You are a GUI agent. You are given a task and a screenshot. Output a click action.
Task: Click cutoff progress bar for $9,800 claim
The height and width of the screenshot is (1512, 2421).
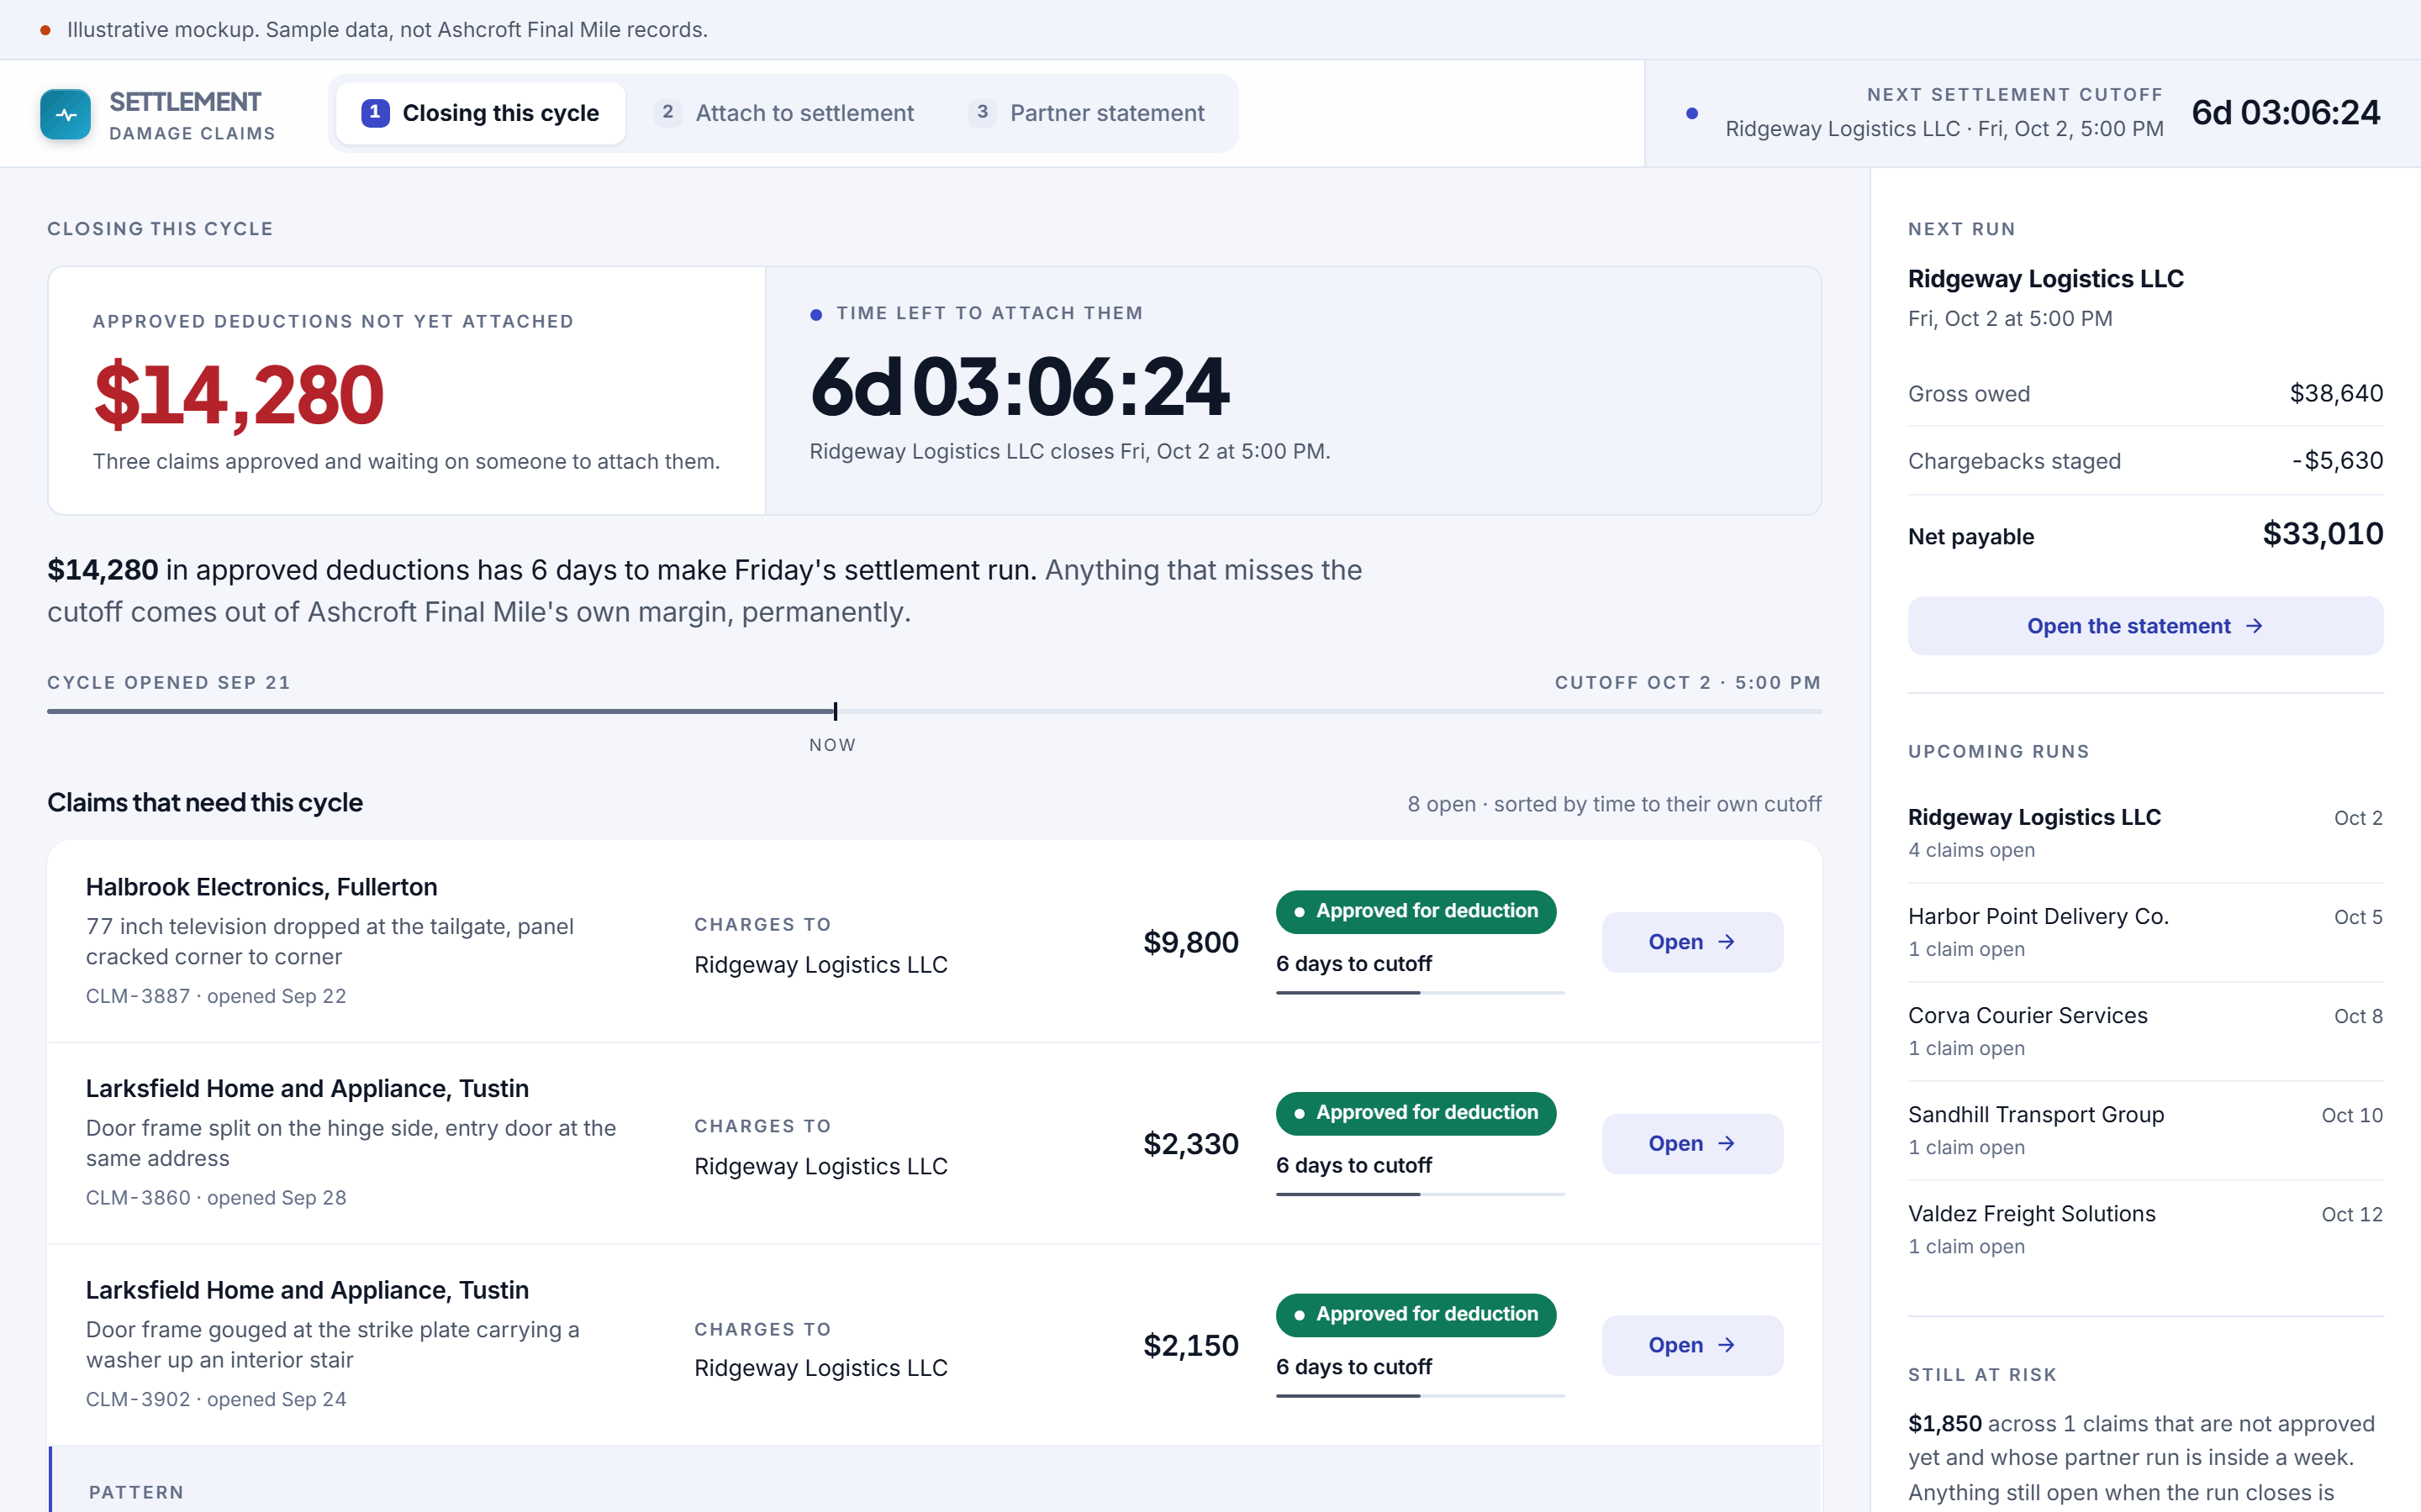point(1420,992)
